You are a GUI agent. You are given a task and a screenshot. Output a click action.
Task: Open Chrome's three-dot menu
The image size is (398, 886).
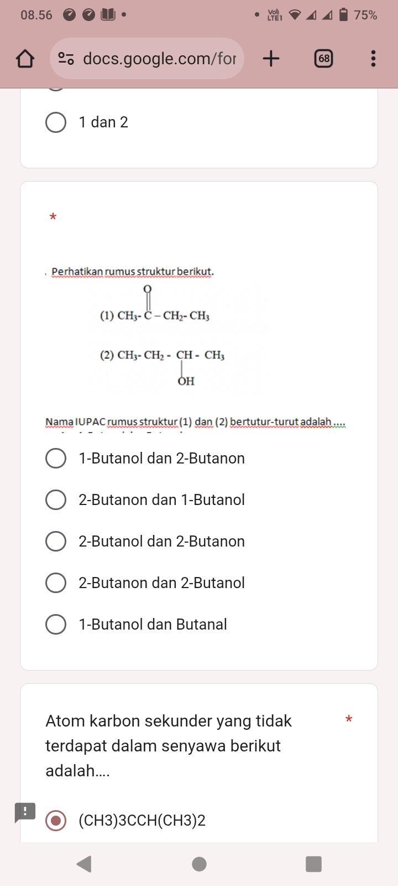tap(373, 58)
